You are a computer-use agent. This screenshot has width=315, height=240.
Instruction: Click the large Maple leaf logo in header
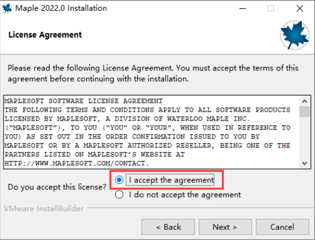pyautogui.click(x=295, y=35)
